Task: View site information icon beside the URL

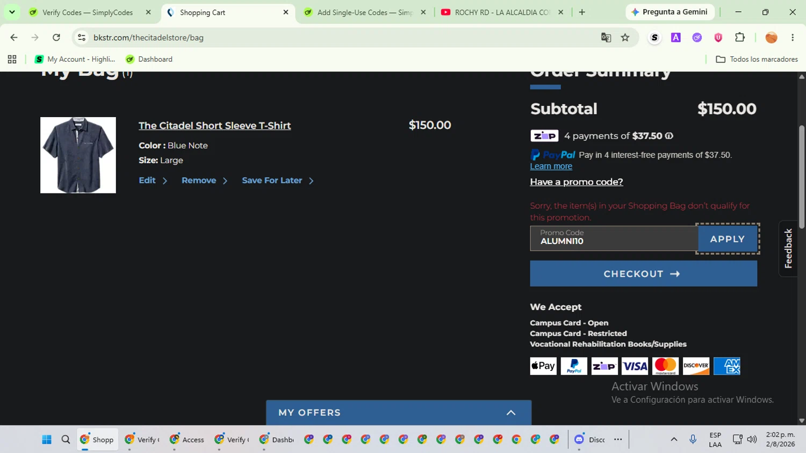Action: 82,38
